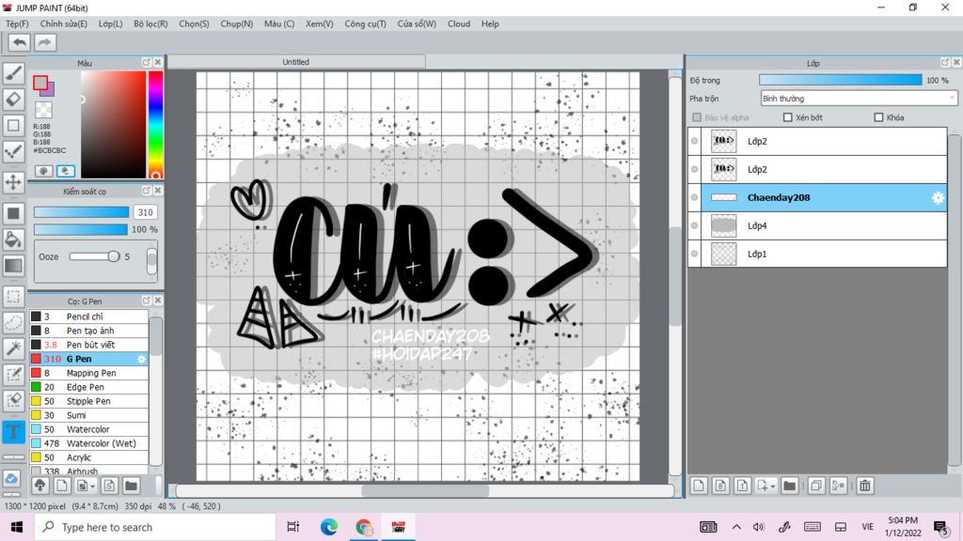Screen dimensions: 963x541
Task: Select the Stipple Pen brush
Action: pyautogui.click(x=89, y=401)
